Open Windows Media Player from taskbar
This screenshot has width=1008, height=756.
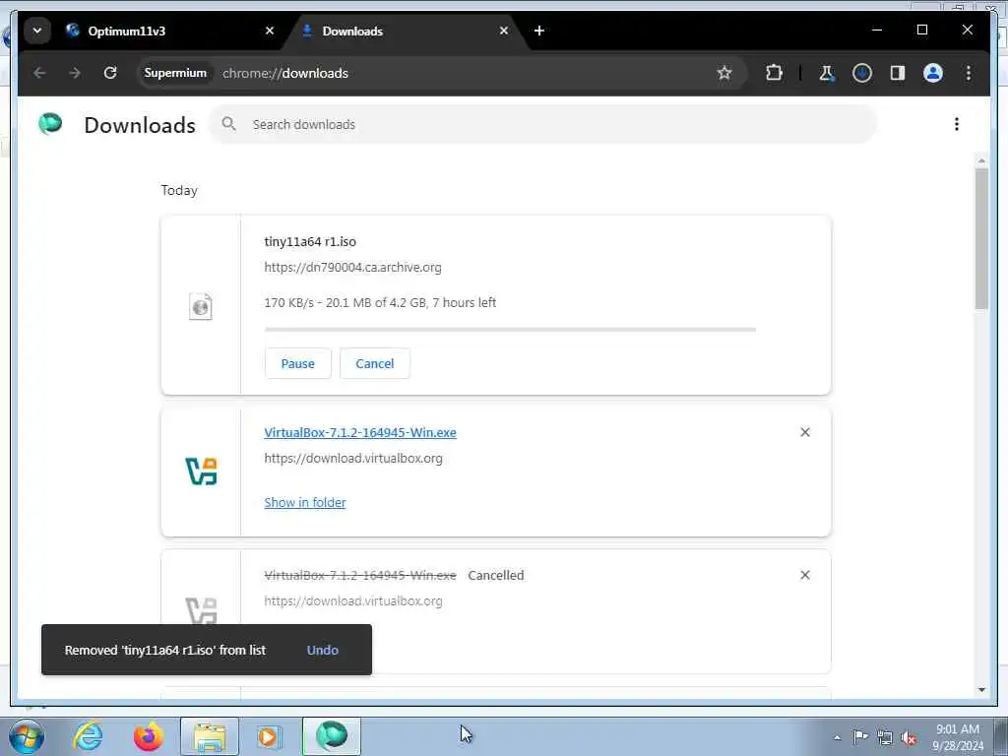point(268,736)
